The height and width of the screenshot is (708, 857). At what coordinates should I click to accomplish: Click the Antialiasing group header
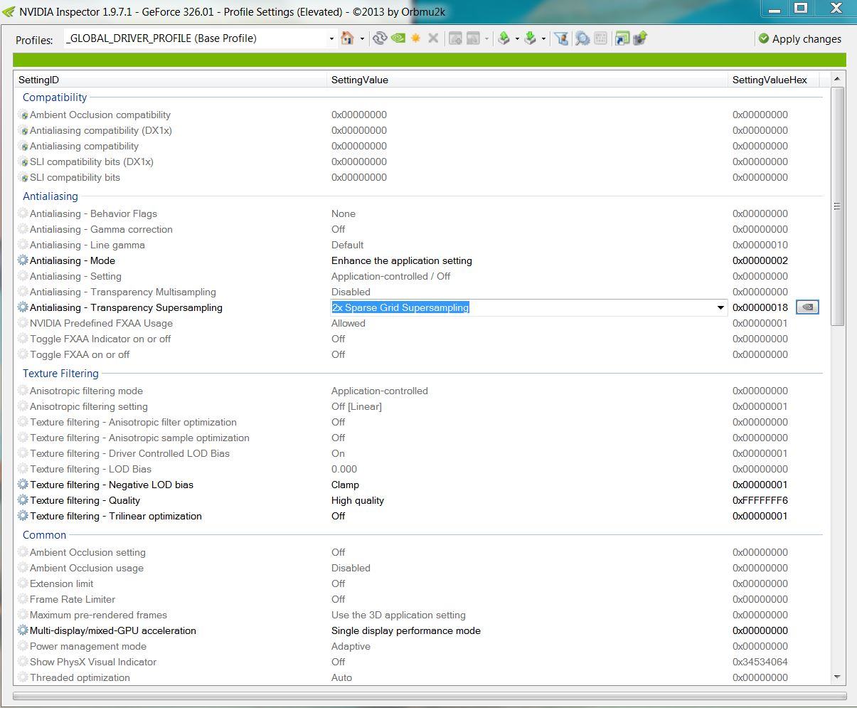[x=50, y=196]
